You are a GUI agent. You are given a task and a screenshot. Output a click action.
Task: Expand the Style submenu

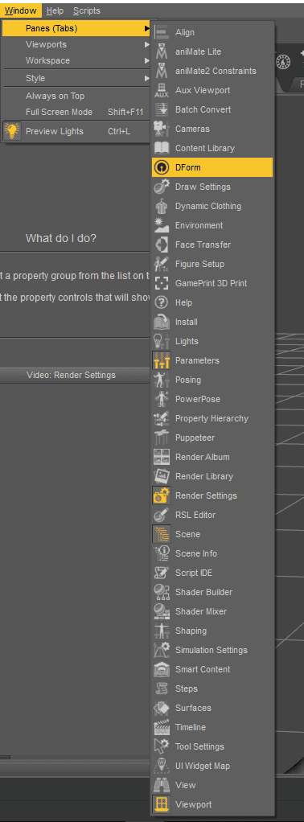(x=76, y=78)
